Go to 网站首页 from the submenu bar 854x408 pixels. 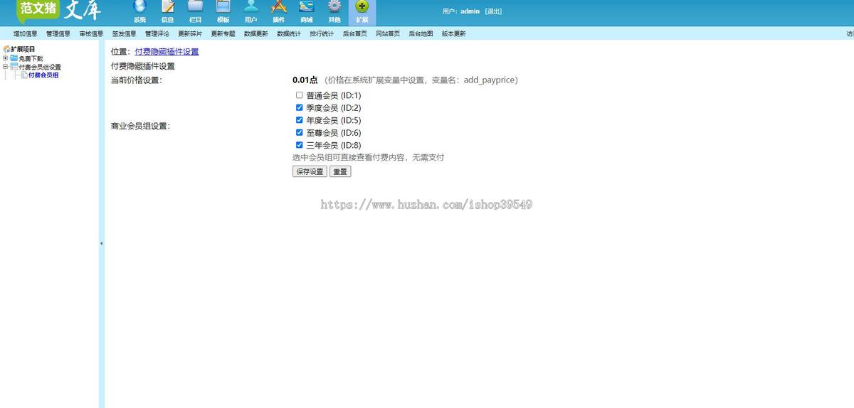coord(388,33)
